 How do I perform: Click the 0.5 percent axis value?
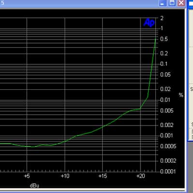pyautogui.click(x=164, y=39)
